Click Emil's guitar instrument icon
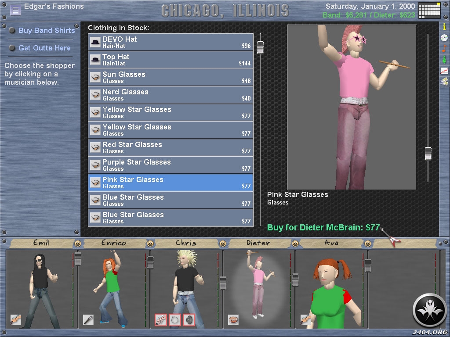Screen dimensions: 450x337 click(x=16, y=319)
